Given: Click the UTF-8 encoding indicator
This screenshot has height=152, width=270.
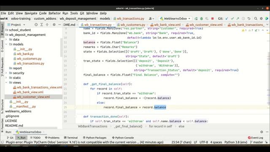Looking at the screenshot, I should point(204,142).
